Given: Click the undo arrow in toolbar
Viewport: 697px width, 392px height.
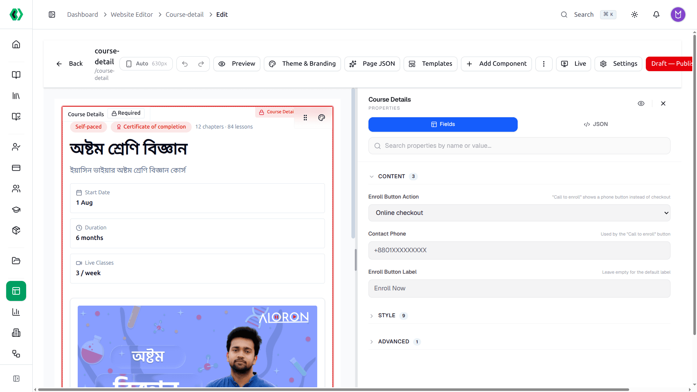Looking at the screenshot, I should (185, 64).
